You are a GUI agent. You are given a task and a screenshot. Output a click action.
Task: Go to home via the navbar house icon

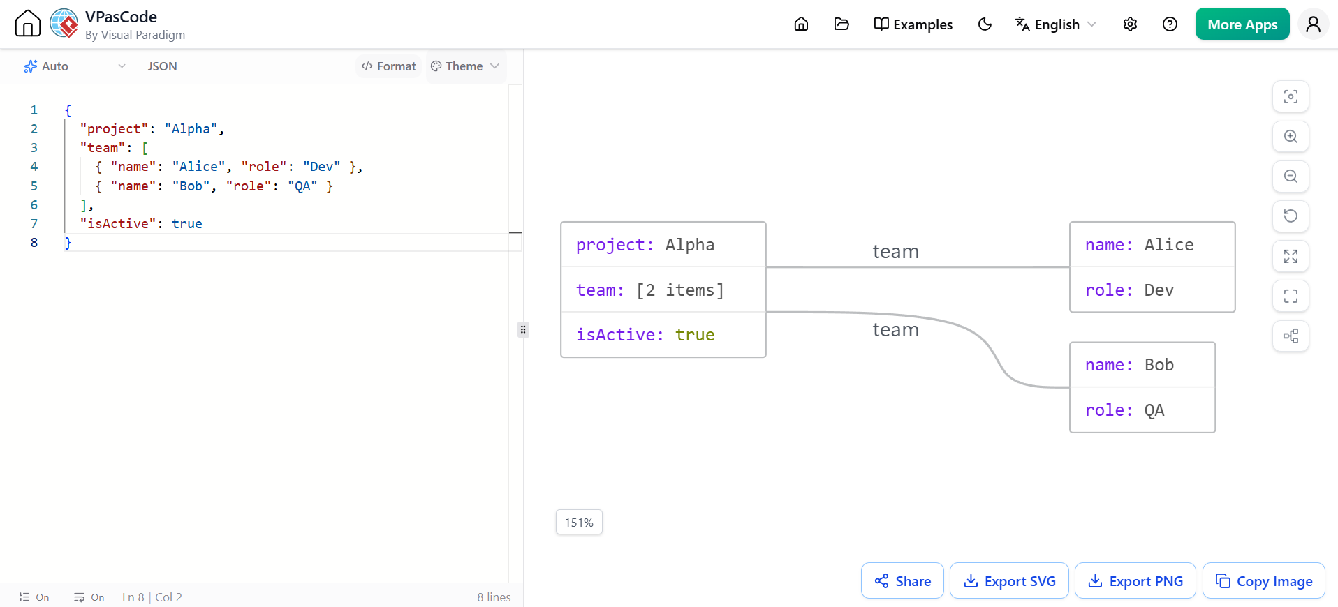pos(801,24)
